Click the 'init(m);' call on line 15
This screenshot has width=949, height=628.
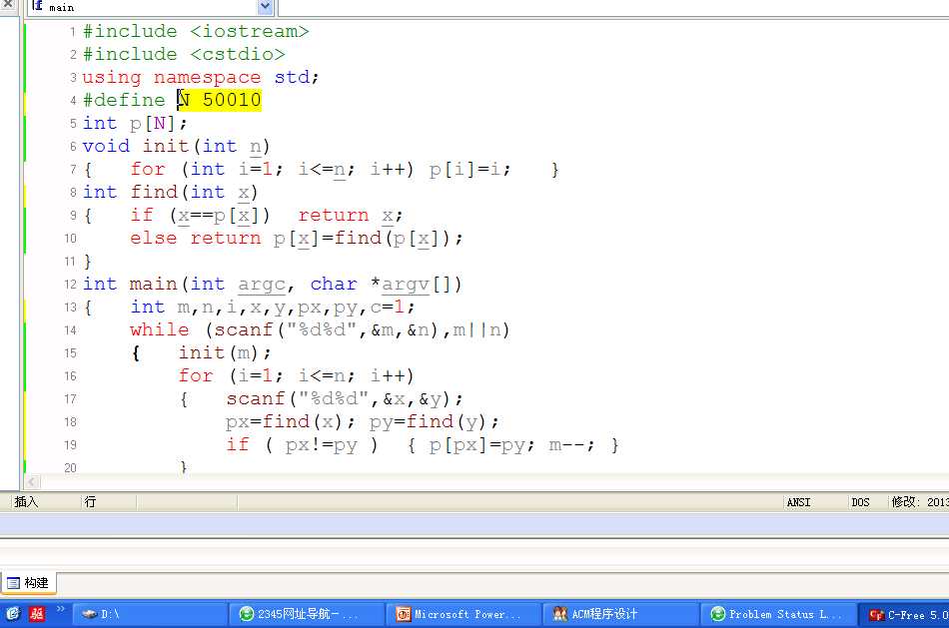tap(225, 352)
